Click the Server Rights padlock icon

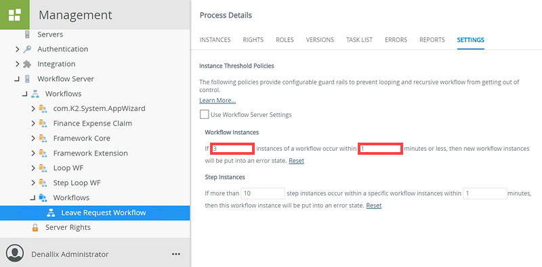[35, 228]
